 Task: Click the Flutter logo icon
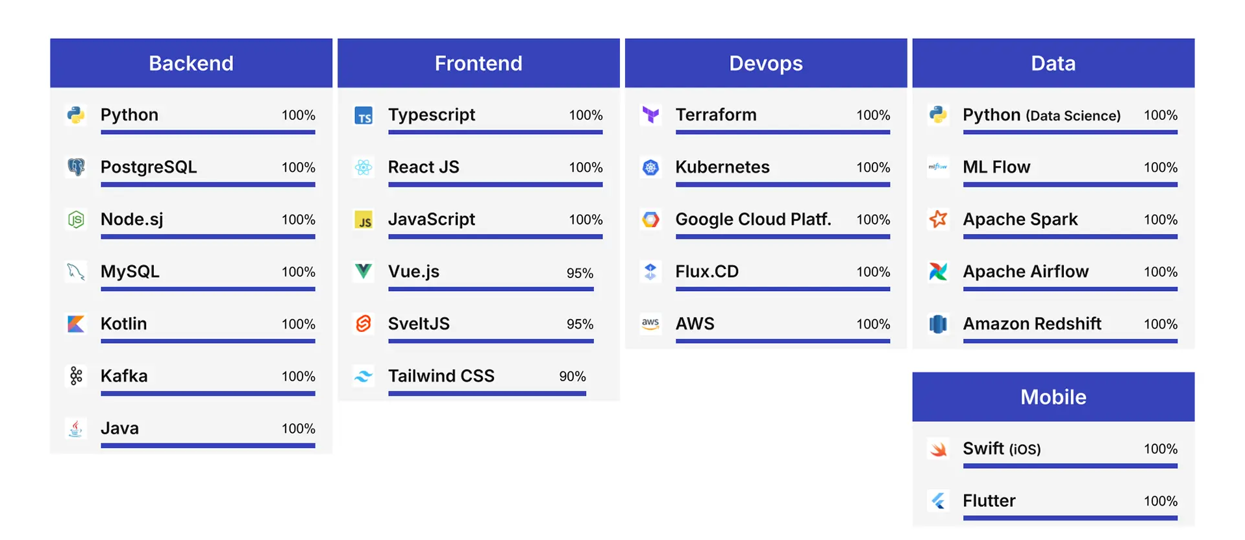(938, 500)
